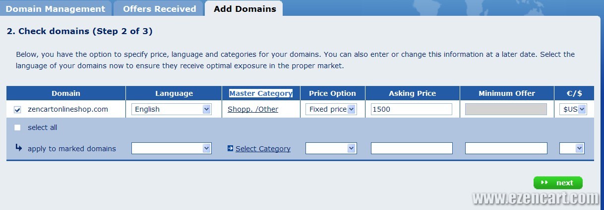Click the bulk minimum offer input field
Image resolution: width=604 pixels, height=210 pixels.
[506, 148]
